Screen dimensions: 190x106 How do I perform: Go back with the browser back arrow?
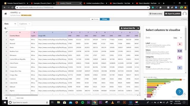point(5,7)
